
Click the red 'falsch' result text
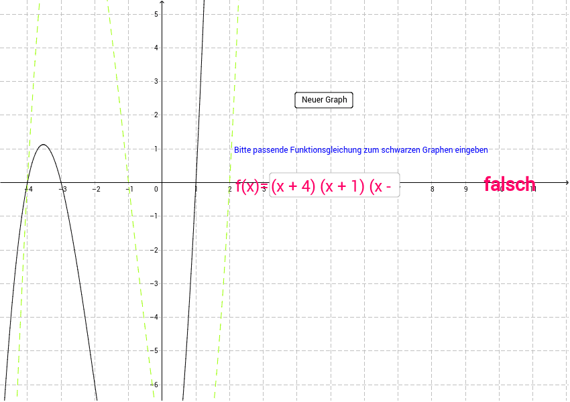[509, 184]
